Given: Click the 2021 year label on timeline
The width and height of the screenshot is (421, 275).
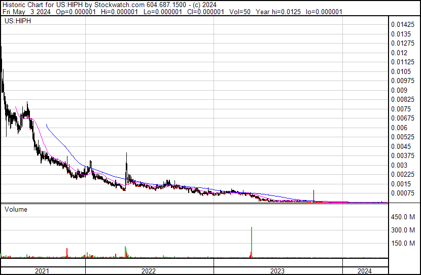Looking at the screenshot, I should coord(42,271).
